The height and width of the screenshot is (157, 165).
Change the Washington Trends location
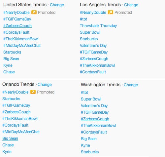click(x=131, y=85)
